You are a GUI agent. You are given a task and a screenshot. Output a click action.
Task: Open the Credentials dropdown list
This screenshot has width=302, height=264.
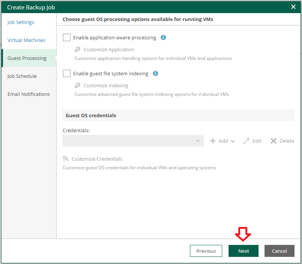coord(133,141)
